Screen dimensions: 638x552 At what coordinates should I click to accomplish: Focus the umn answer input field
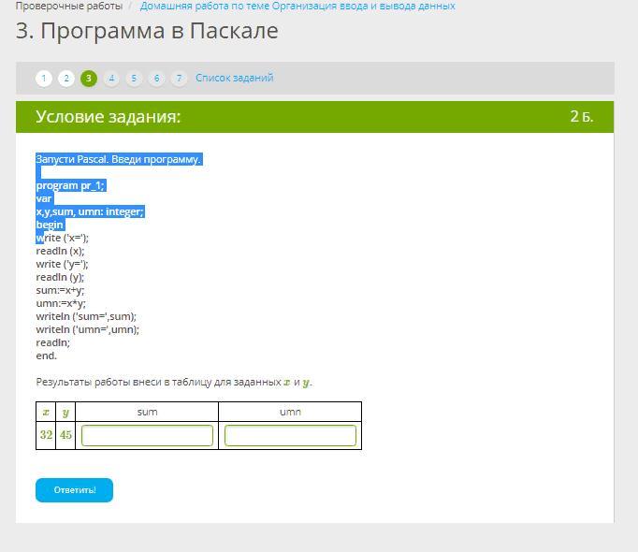[290, 435]
